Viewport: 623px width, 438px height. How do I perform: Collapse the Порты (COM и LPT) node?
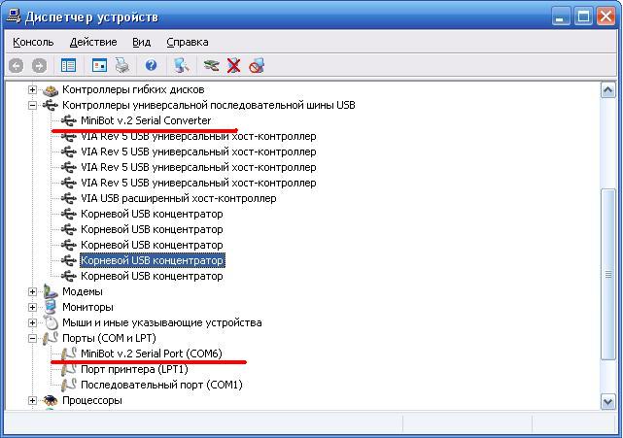(33, 338)
